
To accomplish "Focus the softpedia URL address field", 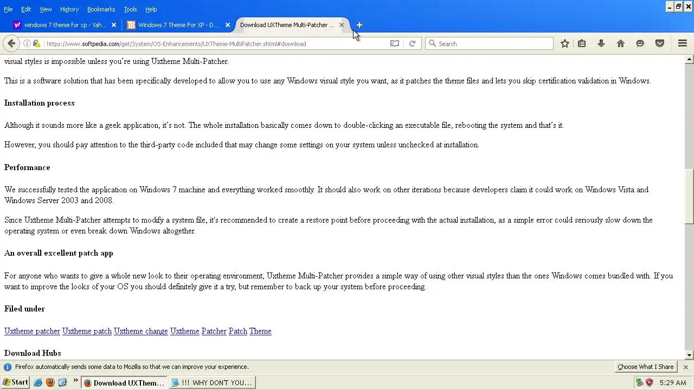I will point(217,43).
